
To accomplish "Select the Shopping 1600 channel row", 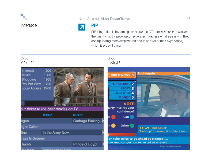I will pyautogui.click(x=36, y=79).
